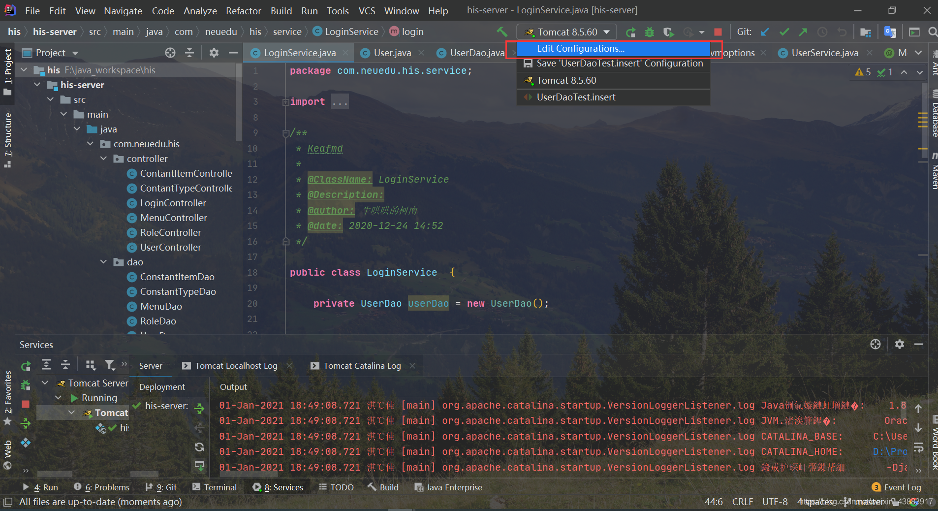Open the Event Log button
The height and width of the screenshot is (511, 938).
pos(896,487)
